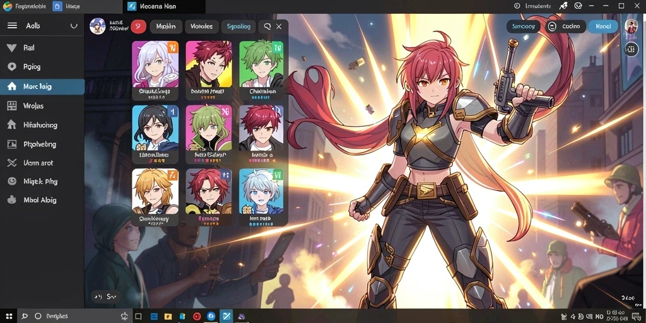The height and width of the screenshot is (323, 646).
Task: Choose the green-haired character in top row
Action: pyautogui.click(x=261, y=64)
